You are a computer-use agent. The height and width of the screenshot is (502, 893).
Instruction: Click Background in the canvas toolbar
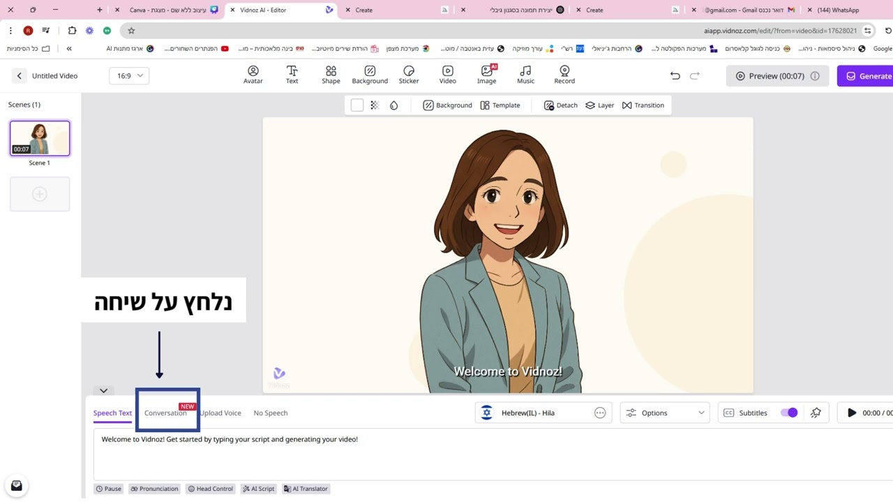coord(448,105)
